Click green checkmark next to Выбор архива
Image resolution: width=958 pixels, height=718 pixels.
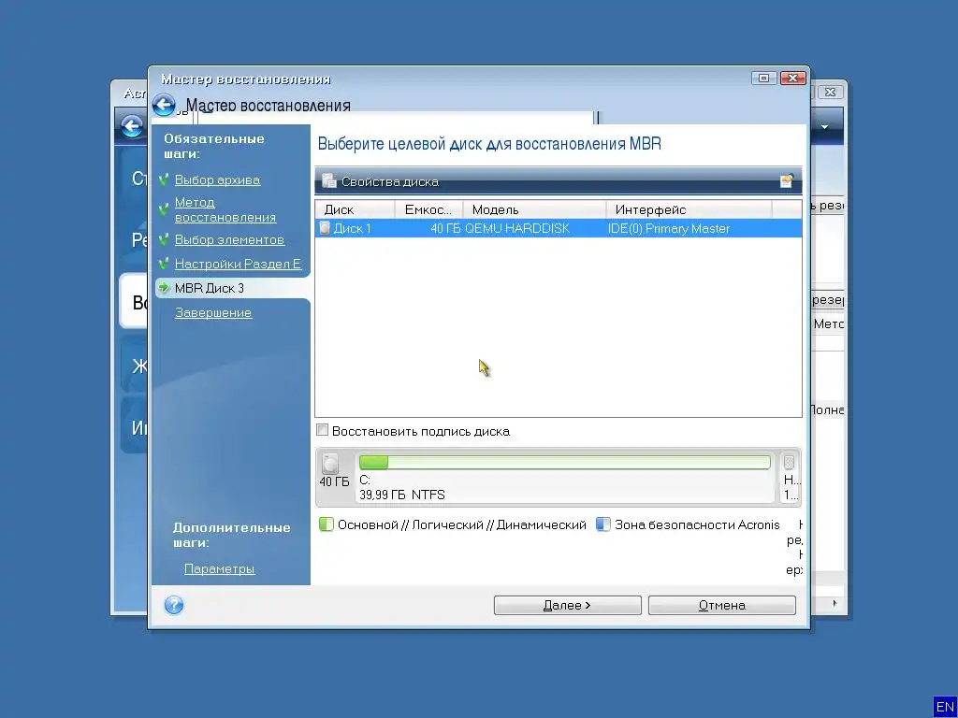point(163,179)
